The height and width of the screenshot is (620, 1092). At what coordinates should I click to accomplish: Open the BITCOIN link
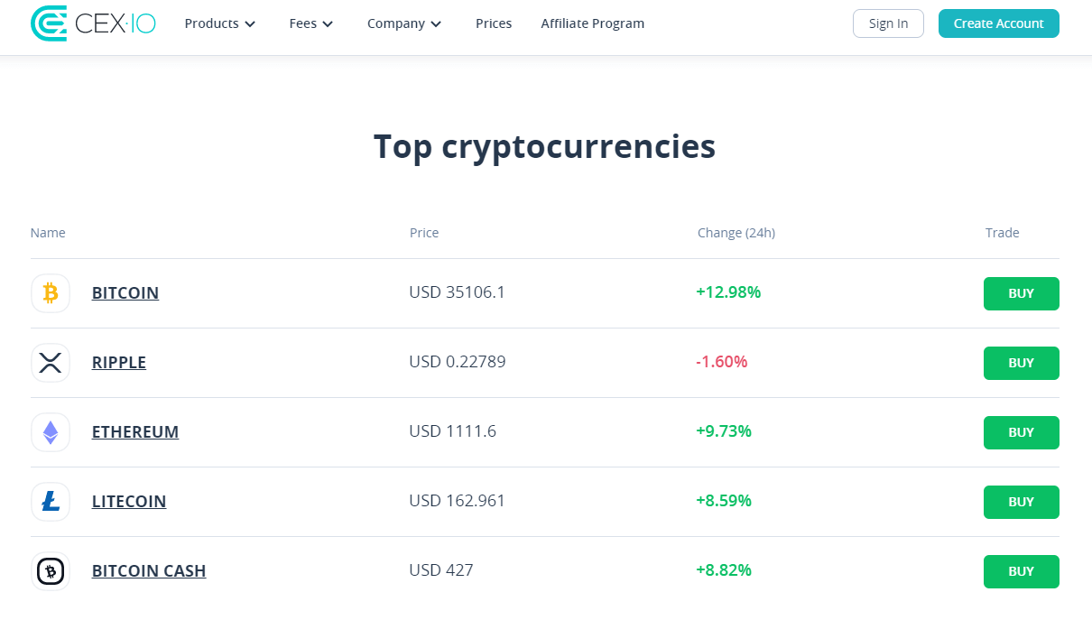tap(125, 293)
